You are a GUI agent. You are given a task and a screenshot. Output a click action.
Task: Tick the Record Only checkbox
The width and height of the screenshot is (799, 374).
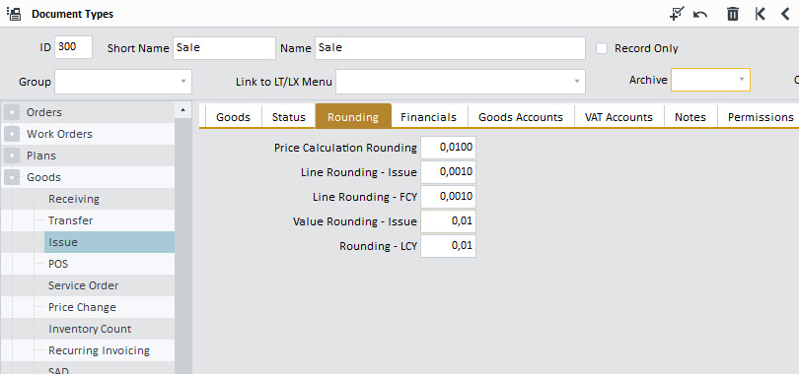(602, 48)
